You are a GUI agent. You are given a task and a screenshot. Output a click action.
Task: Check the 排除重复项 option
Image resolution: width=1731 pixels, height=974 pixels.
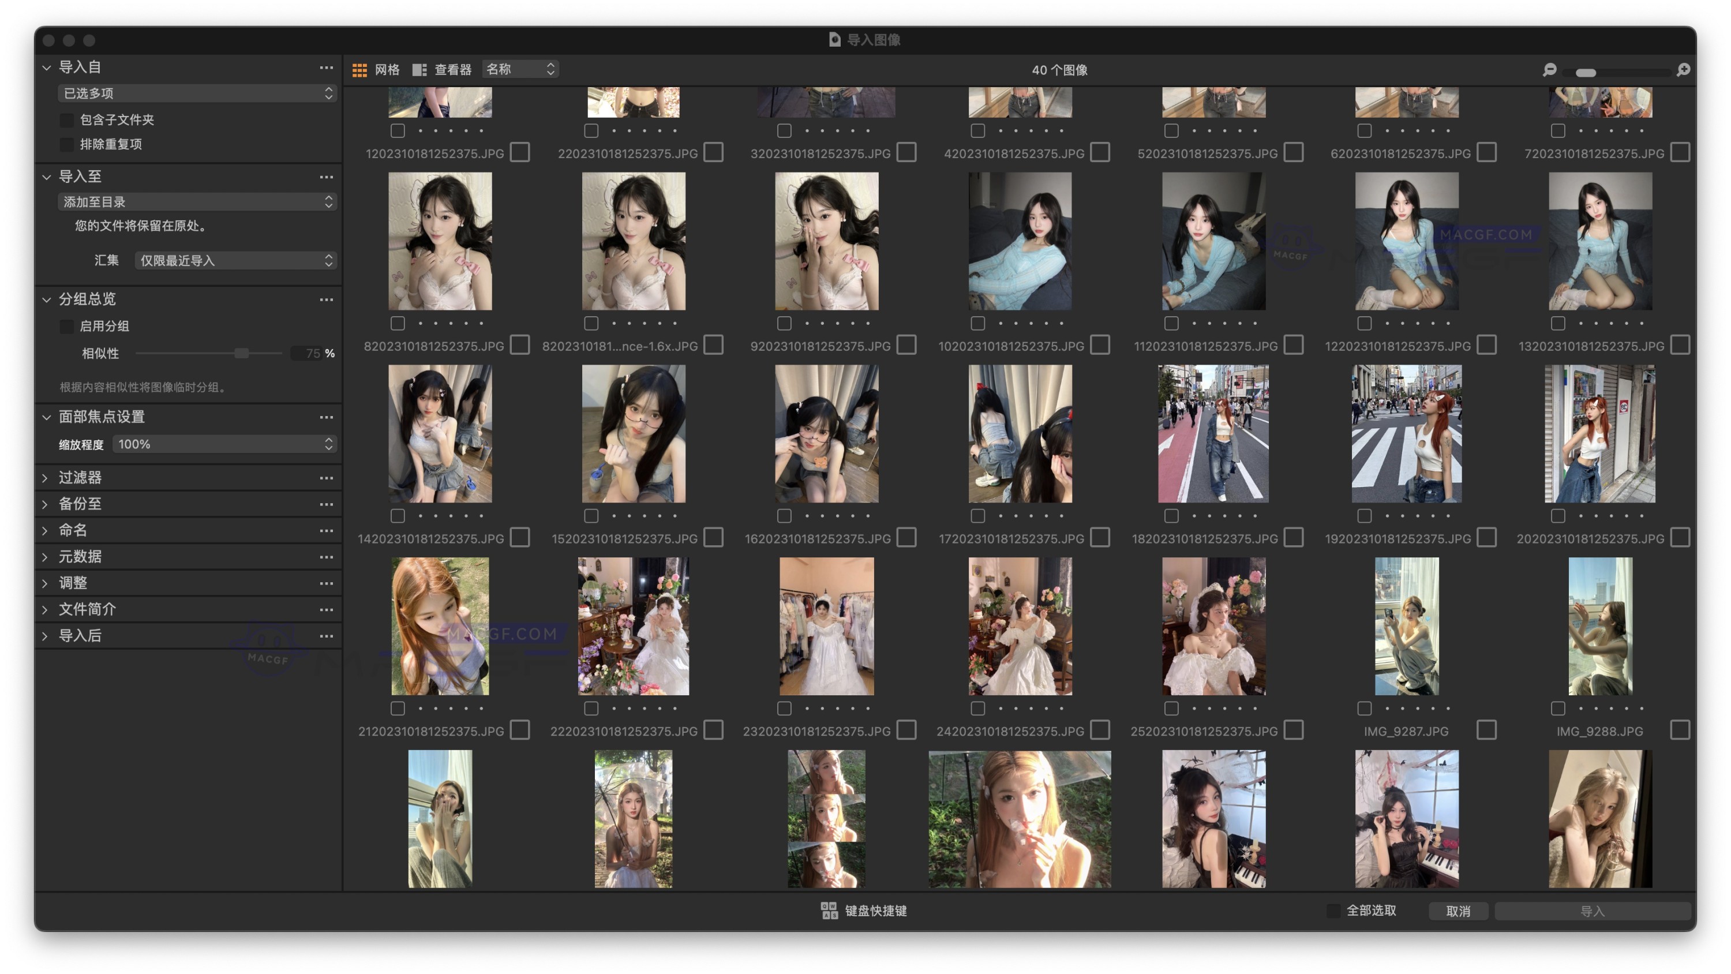(x=66, y=144)
